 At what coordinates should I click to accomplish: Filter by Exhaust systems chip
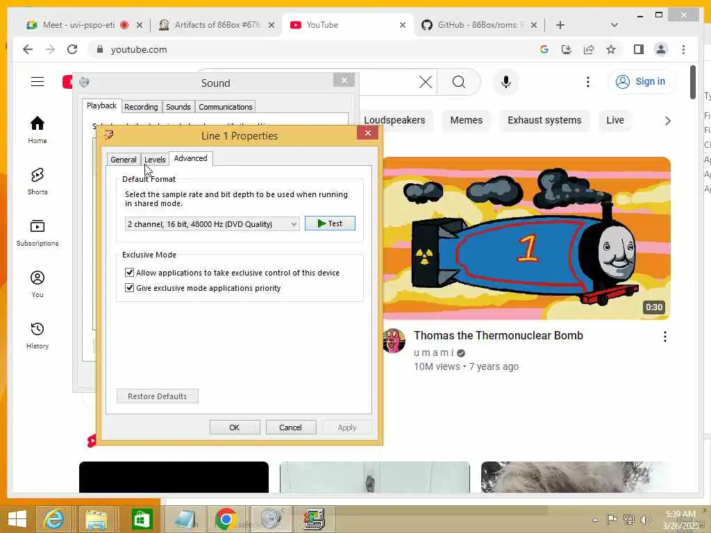tap(544, 120)
